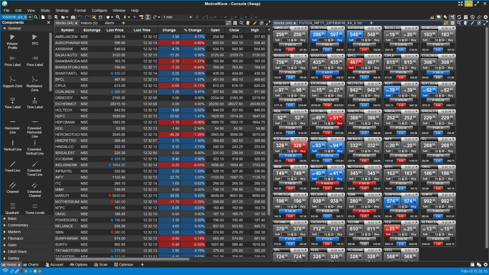Click the pencil edit icon in left Stocks panel
The image size is (489, 275).
click(x=255, y=23)
